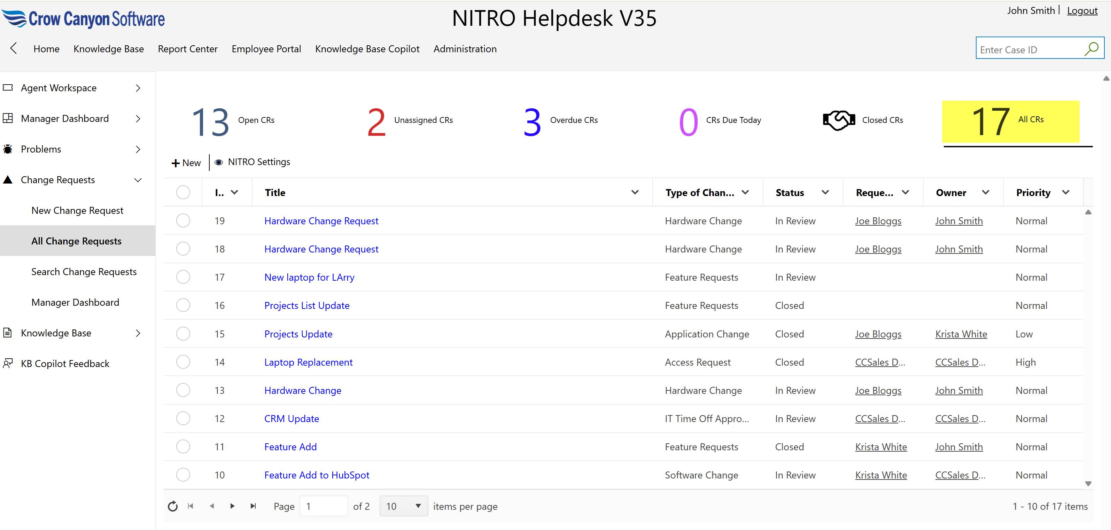Image resolution: width=1111 pixels, height=530 pixels.
Task: Run the Case ID search magnifier icon
Action: click(x=1092, y=49)
